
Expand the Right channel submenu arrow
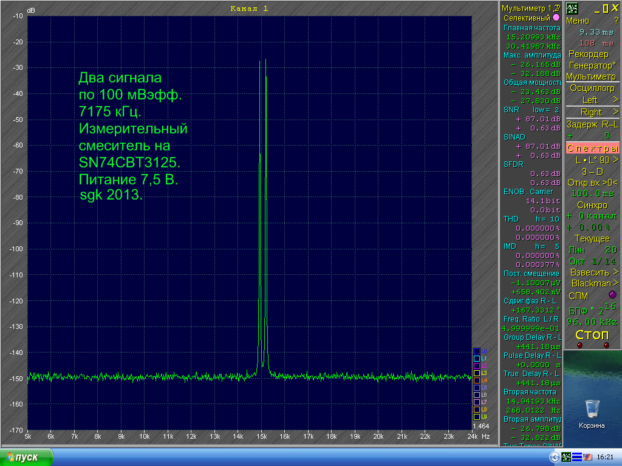tap(615, 112)
